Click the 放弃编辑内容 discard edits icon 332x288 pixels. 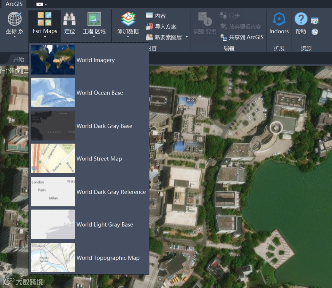223,26
